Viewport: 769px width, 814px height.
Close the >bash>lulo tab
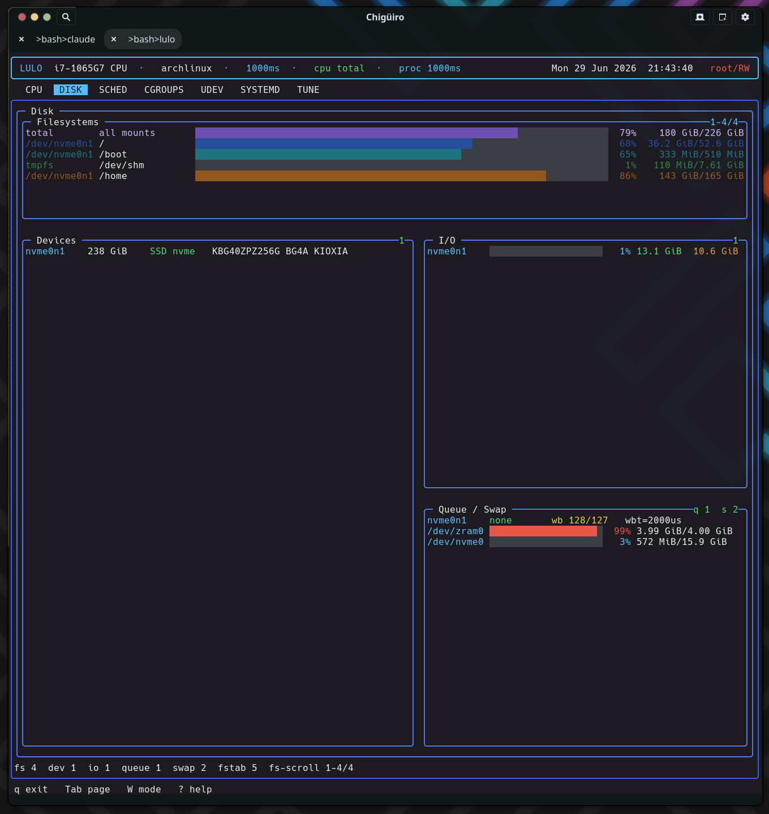click(x=114, y=39)
